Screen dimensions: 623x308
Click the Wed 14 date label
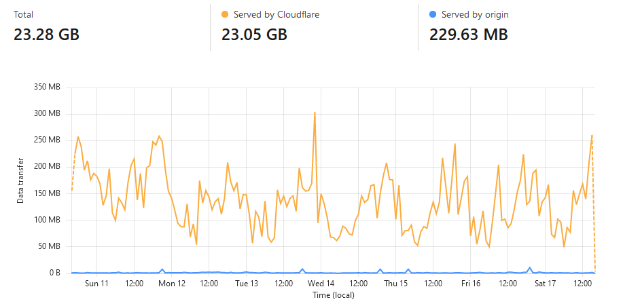click(321, 283)
